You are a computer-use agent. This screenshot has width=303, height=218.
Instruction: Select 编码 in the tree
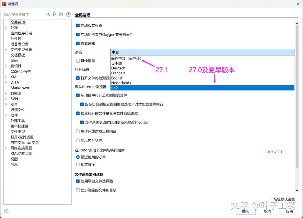click(x=14, y=60)
